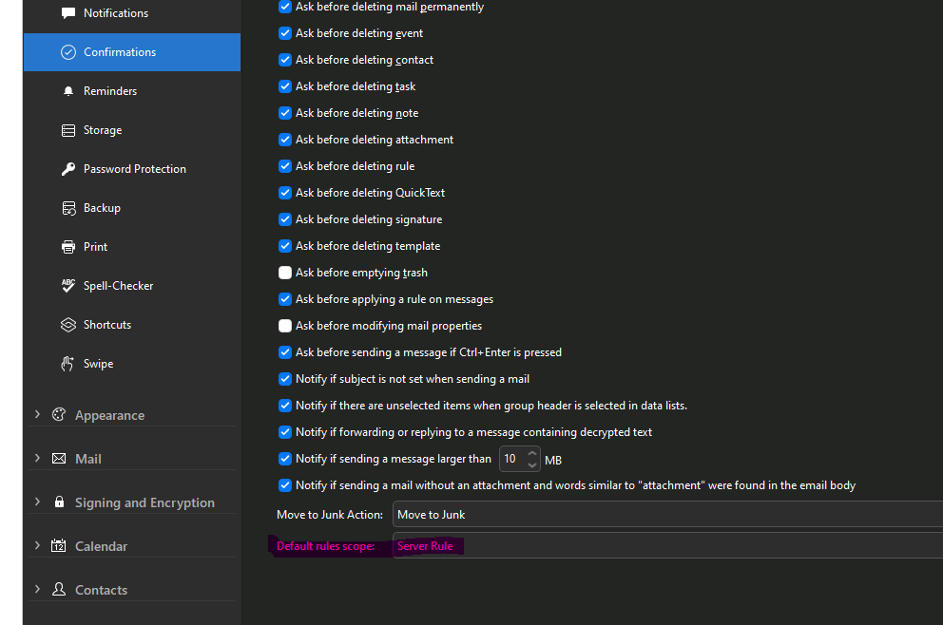
Task: Open the Move to Junk Action dropdown
Action: 667,515
